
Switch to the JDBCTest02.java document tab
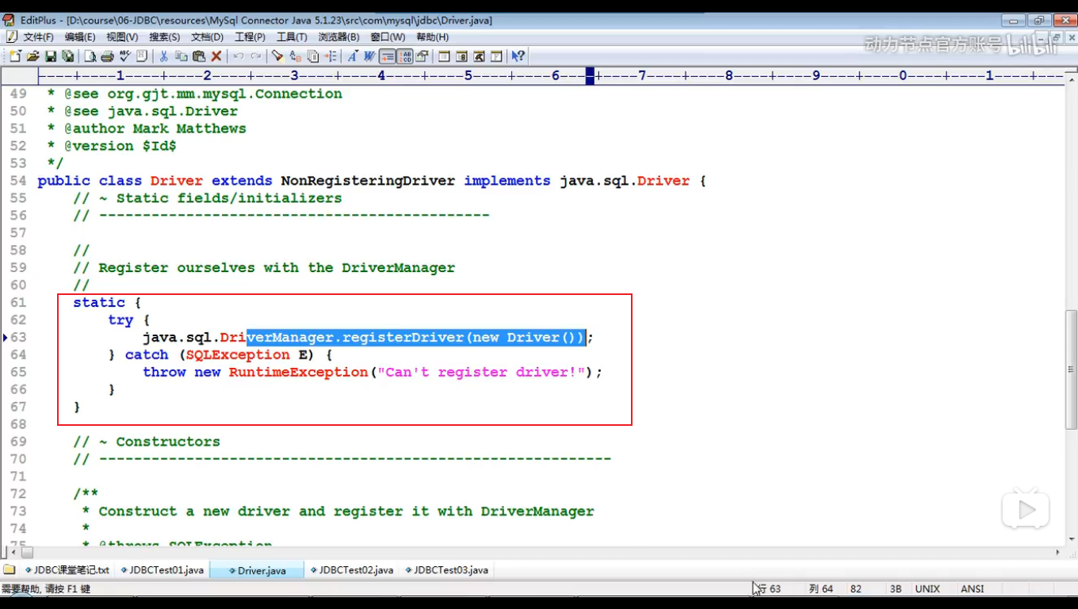coord(353,570)
